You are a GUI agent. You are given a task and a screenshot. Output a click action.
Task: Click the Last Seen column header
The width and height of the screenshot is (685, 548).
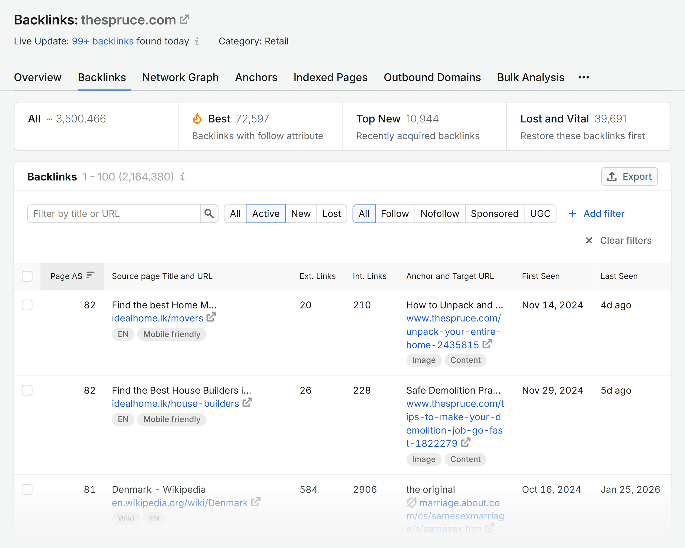(x=619, y=276)
